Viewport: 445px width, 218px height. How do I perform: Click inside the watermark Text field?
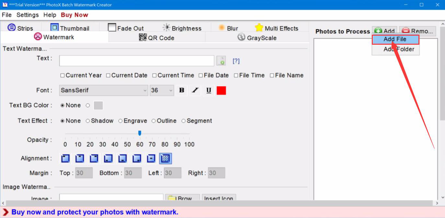tap(137, 61)
